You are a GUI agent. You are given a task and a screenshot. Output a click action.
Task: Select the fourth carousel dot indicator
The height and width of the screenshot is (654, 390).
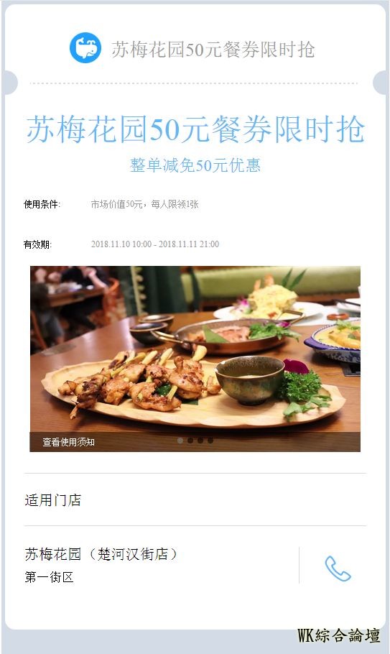[210, 441]
